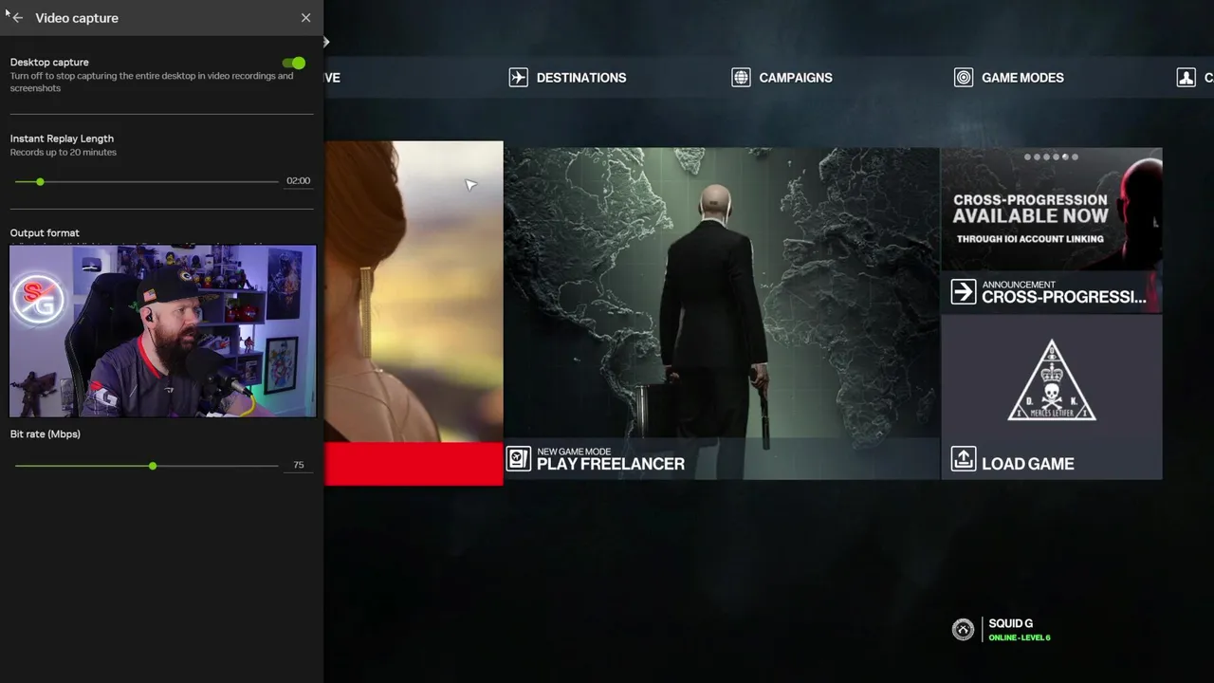This screenshot has width=1214, height=683.
Task: Select the Play Freelancer tile
Action: 722,313
